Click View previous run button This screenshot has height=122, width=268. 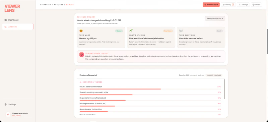215,18
